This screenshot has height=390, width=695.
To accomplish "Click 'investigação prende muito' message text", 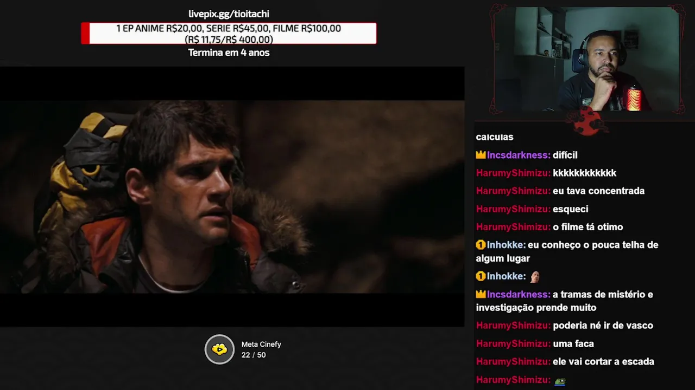I will (536, 308).
